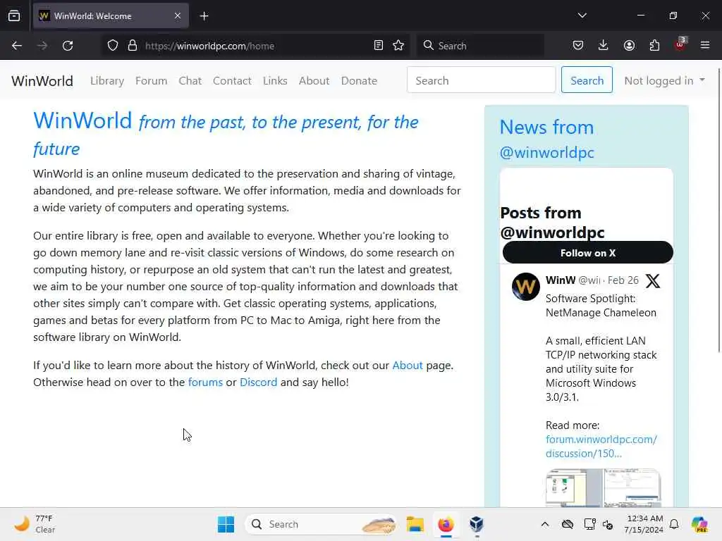Open VirtualBox from the taskbar
The image size is (722, 541).
477,524
